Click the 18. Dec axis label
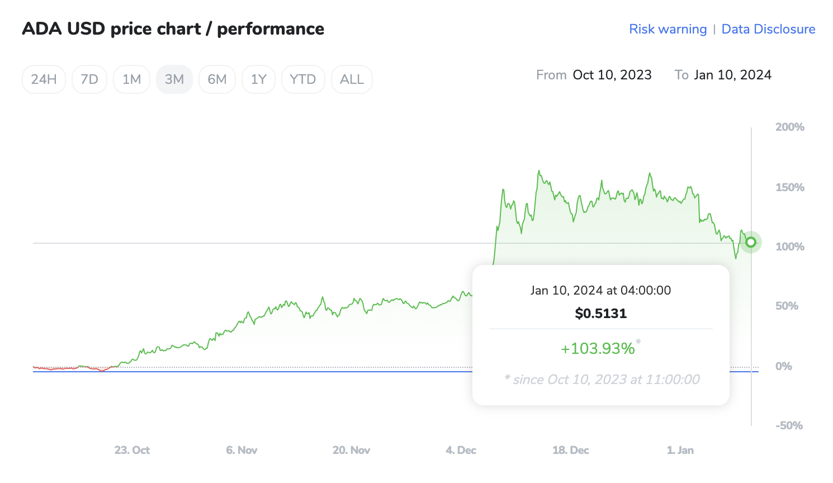 (x=570, y=450)
